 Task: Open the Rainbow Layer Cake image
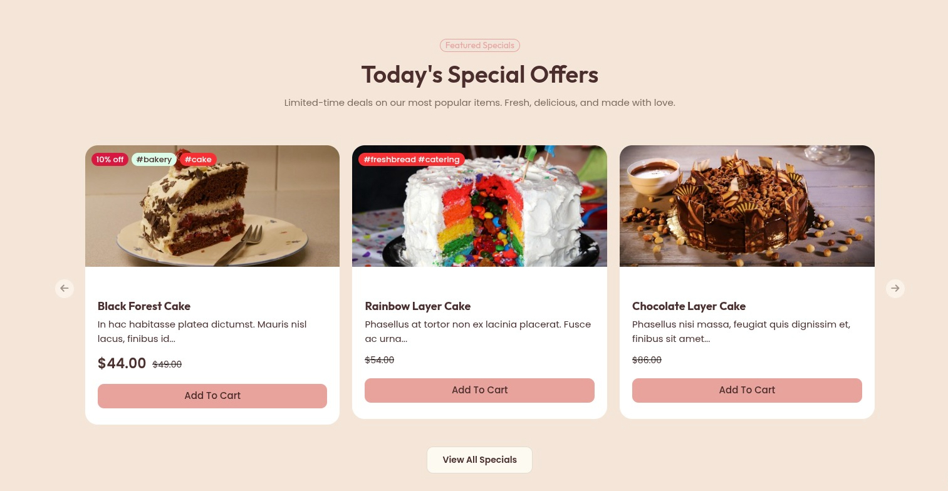coord(479,206)
